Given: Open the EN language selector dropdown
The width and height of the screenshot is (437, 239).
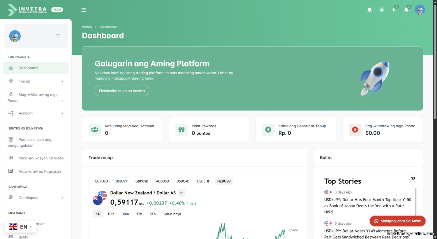Looking at the screenshot, I should tap(21, 227).
